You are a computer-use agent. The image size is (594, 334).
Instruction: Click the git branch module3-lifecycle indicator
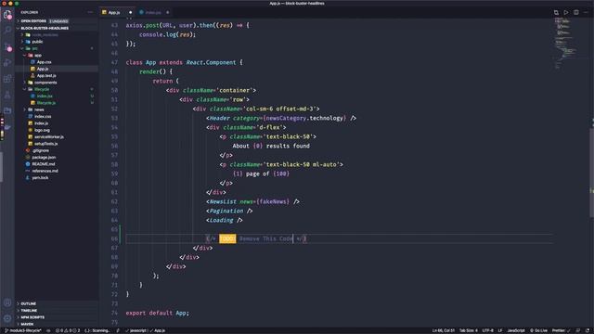tap(22, 330)
